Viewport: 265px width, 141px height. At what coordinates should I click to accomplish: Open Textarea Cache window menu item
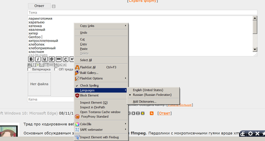pos(101,112)
